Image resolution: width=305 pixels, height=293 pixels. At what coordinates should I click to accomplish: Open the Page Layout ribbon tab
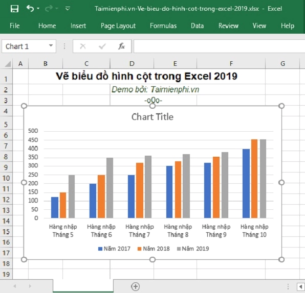coord(118,26)
